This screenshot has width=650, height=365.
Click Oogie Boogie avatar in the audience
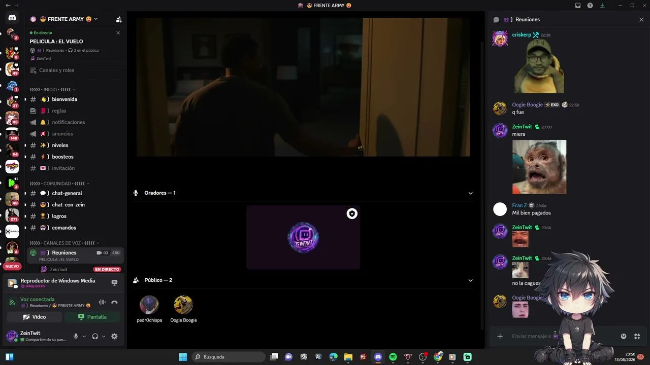(183, 305)
